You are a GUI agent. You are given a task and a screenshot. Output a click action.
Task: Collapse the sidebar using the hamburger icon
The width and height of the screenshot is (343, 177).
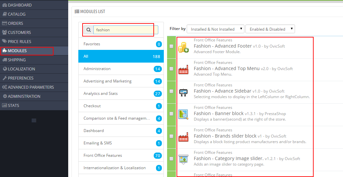[34, 120]
